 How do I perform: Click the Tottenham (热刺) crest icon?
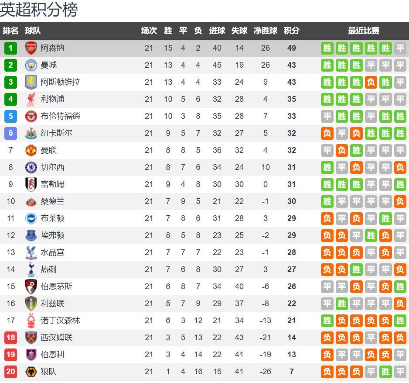[31, 269]
